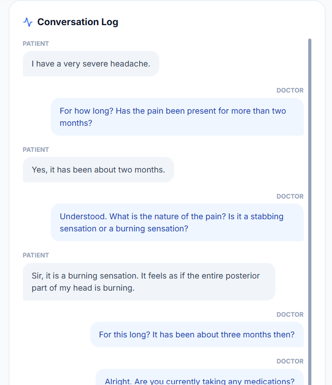Image resolution: width=332 pixels, height=385 pixels.
Task: Click the conversation log vertical scrollbar
Action: 310,180
